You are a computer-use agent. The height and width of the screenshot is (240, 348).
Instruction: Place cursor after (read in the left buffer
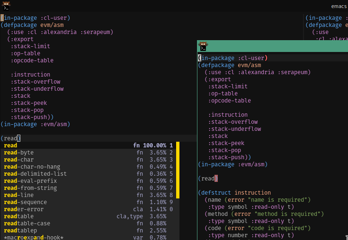pos(18,138)
